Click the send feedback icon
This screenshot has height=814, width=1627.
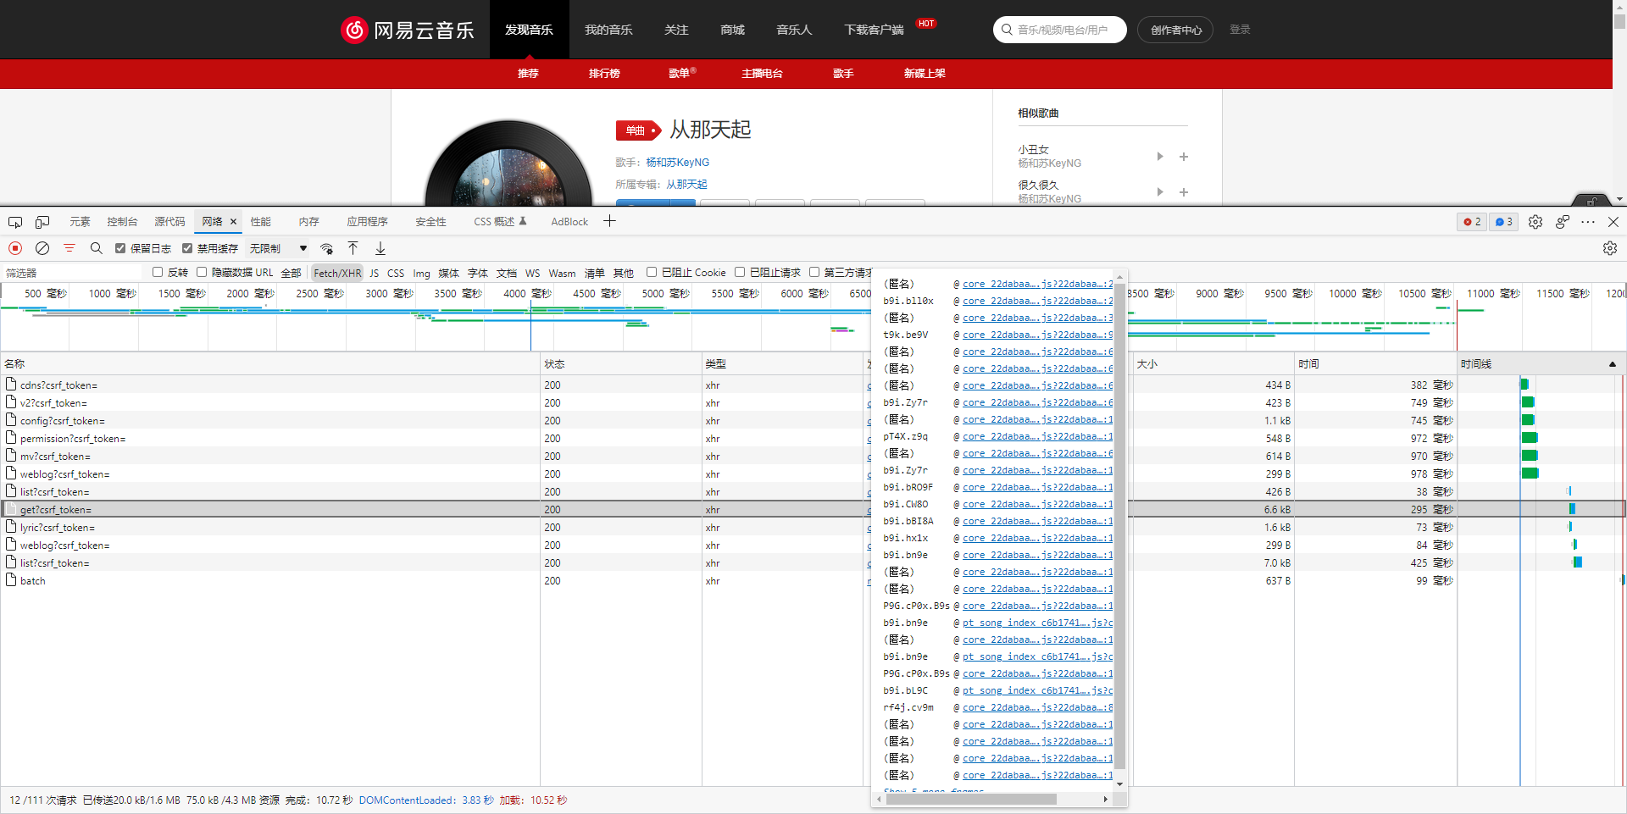1563,222
